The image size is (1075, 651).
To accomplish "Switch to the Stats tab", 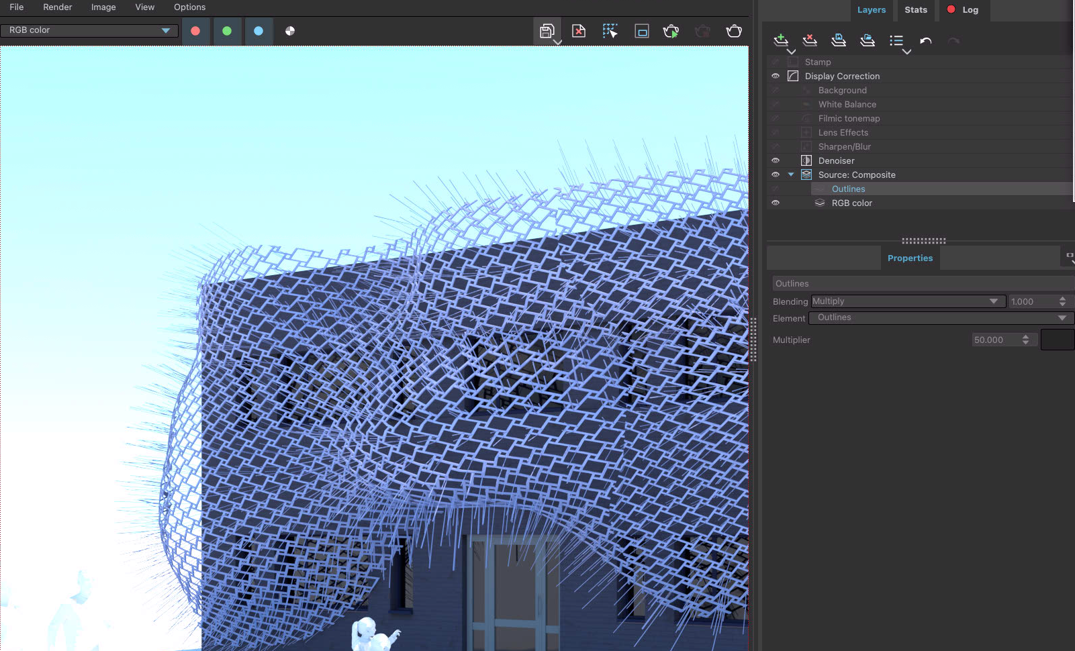I will (x=916, y=10).
